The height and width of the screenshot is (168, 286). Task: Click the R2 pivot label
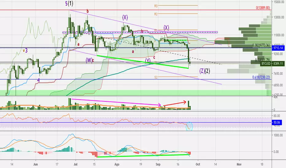[156, 14]
